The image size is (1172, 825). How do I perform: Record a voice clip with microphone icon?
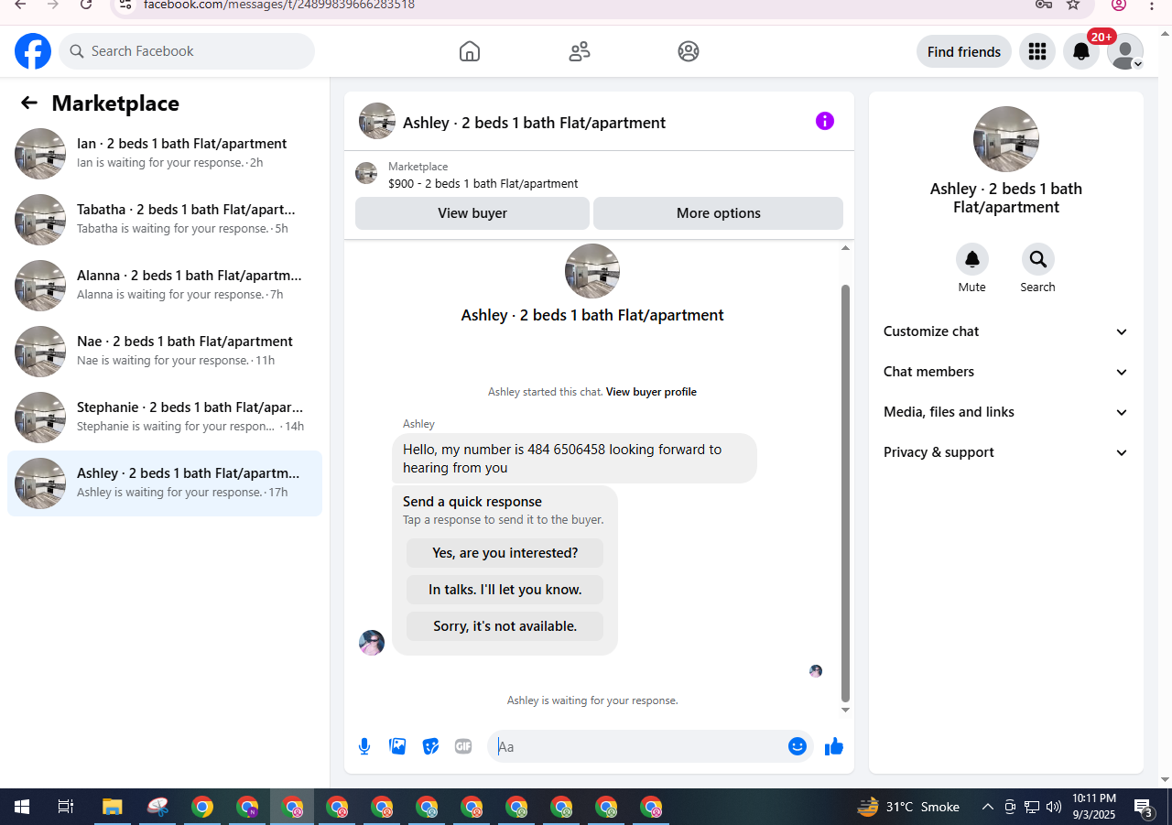[364, 746]
